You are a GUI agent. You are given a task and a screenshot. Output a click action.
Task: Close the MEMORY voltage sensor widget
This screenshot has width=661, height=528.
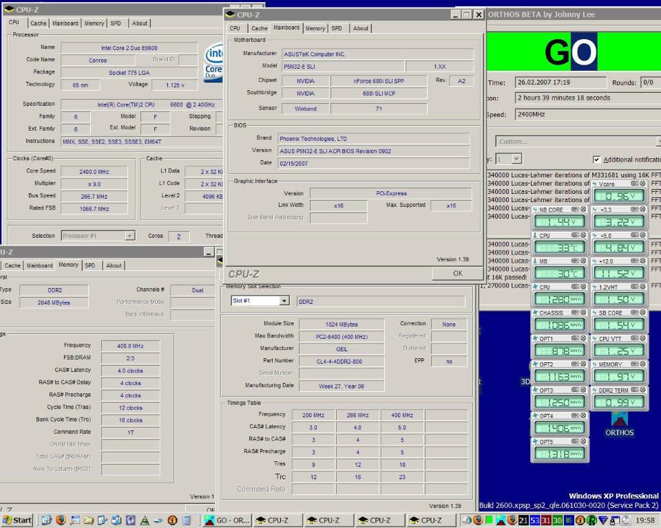pyautogui.click(x=642, y=364)
